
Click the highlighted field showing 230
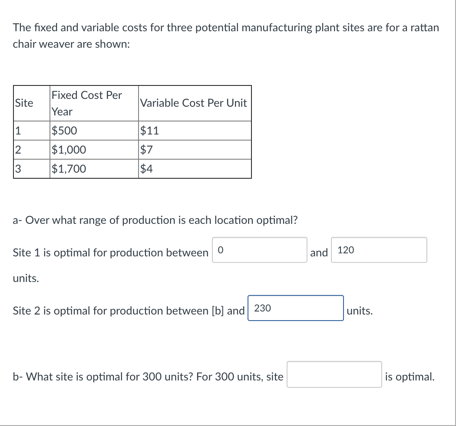295,308
